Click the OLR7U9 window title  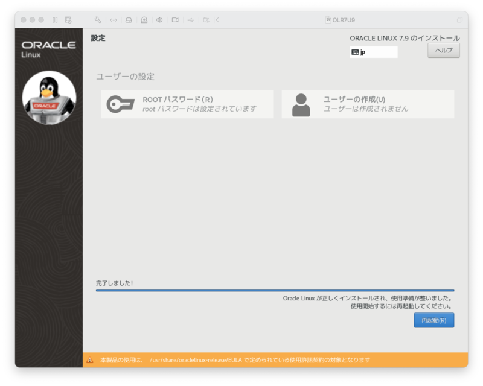tap(344, 20)
